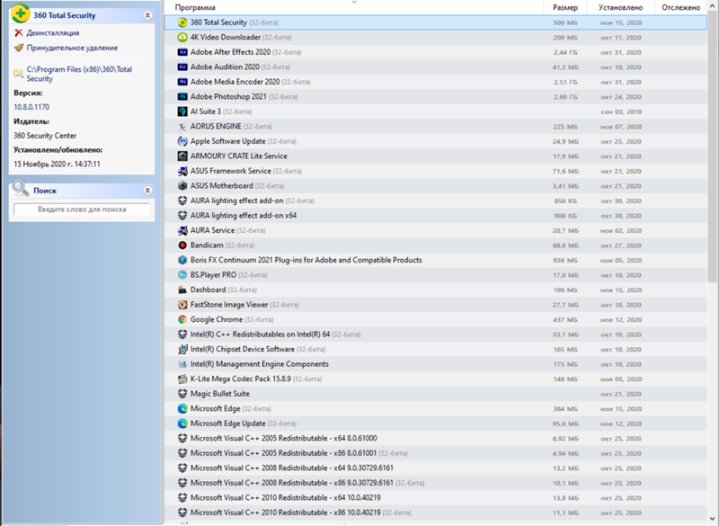
Task: Click the 936 МБ size of Boris FX Continuum
Action: [x=565, y=261]
